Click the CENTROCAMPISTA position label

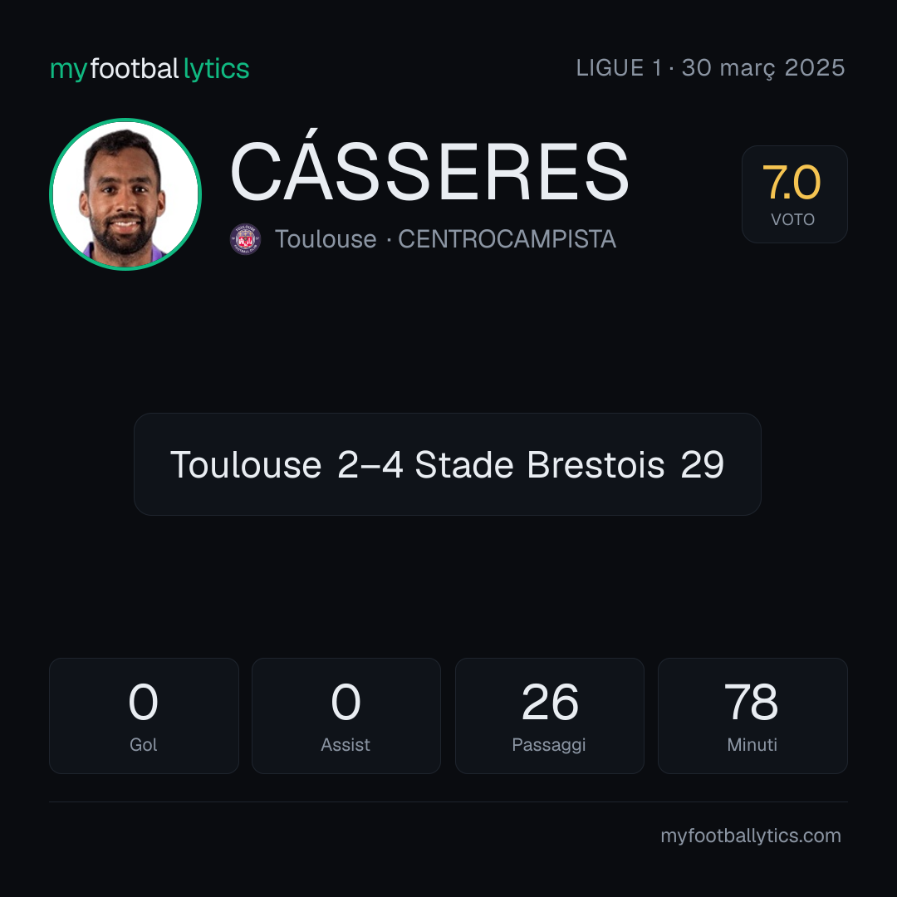507,239
